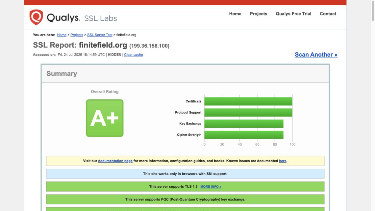Click the SNI support notice banner
The image size is (375, 211).
[185, 174]
